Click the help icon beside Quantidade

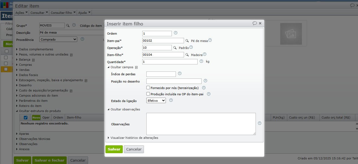[201, 61]
